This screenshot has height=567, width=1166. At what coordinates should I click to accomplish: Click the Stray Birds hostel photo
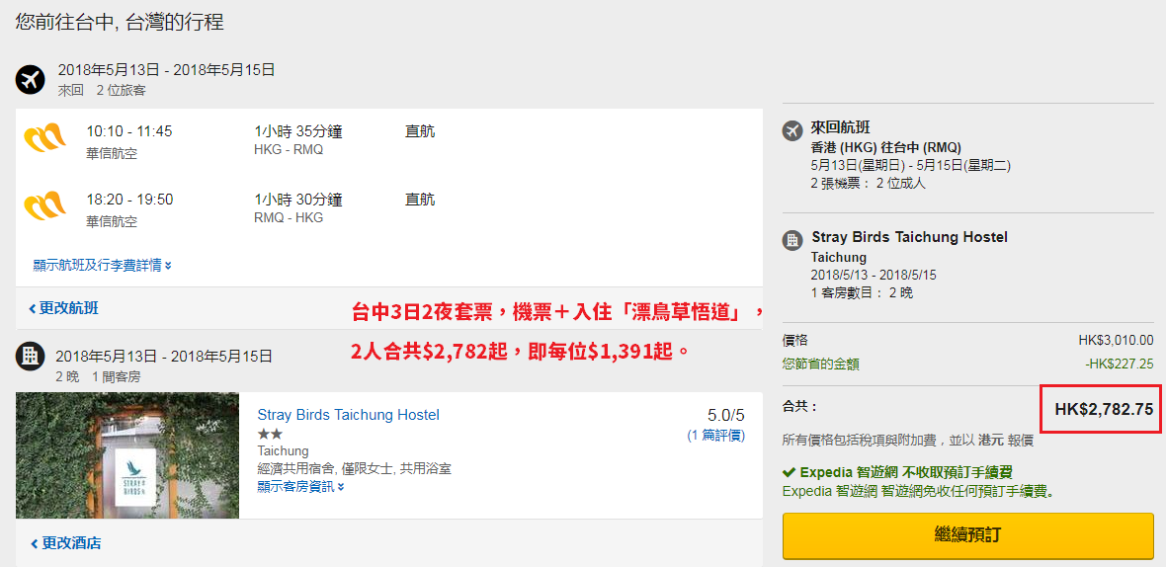coord(127,454)
